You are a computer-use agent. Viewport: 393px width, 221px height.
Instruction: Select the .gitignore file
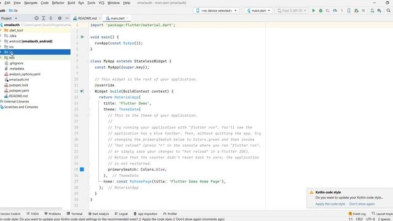tap(16, 63)
